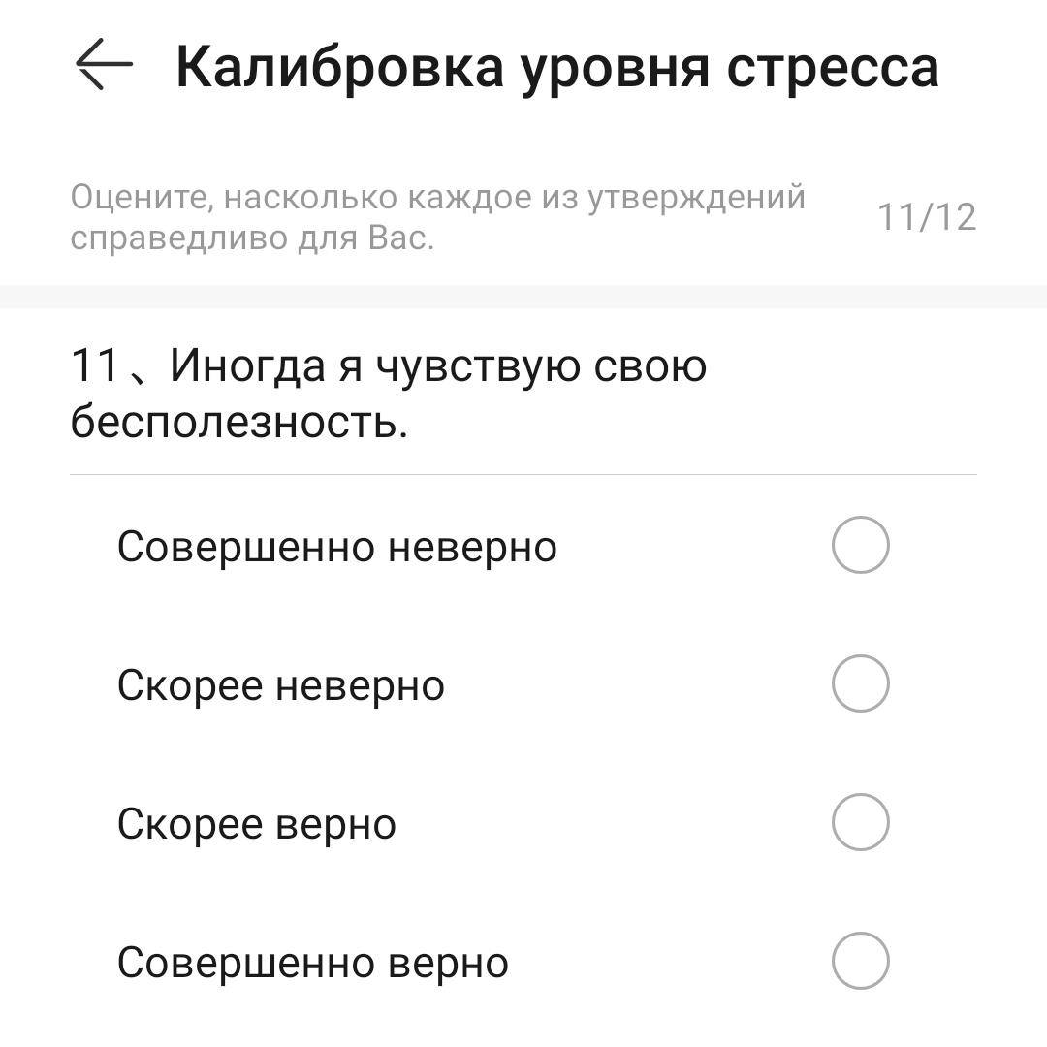Click the thin divider line under the question
1047x1047 pixels.
(x=523, y=475)
